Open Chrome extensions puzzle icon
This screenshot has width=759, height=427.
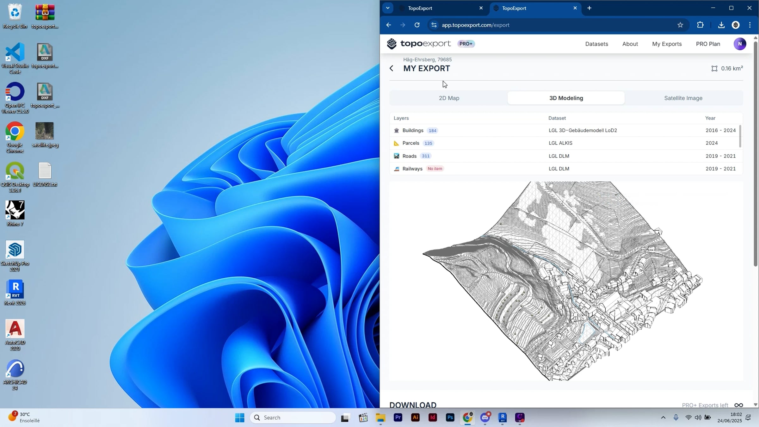[x=700, y=25]
